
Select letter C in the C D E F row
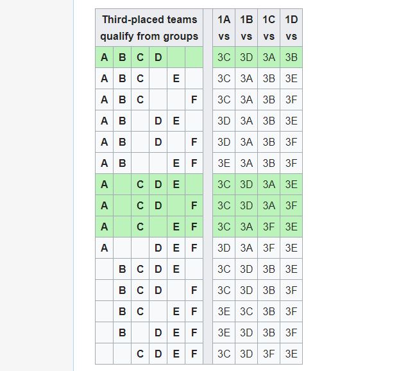click(x=140, y=354)
